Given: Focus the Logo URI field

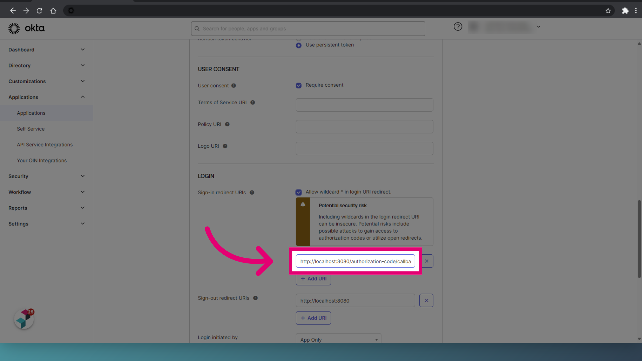Looking at the screenshot, I should tap(364, 148).
